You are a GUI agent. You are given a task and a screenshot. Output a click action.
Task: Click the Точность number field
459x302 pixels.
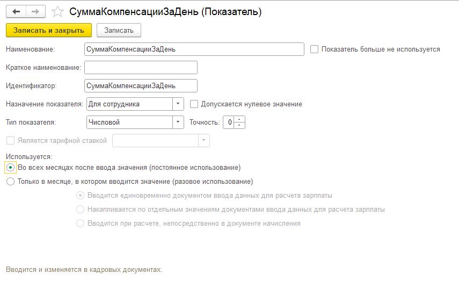pyautogui.click(x=229, y=123)
